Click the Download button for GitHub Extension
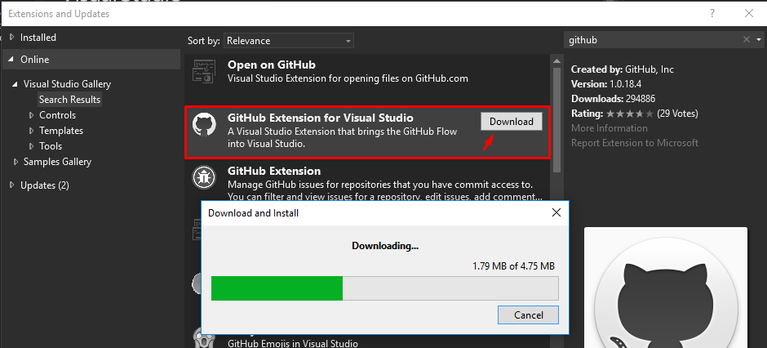The width and height of the screenshot is (767, 348). tap(512, 122)
